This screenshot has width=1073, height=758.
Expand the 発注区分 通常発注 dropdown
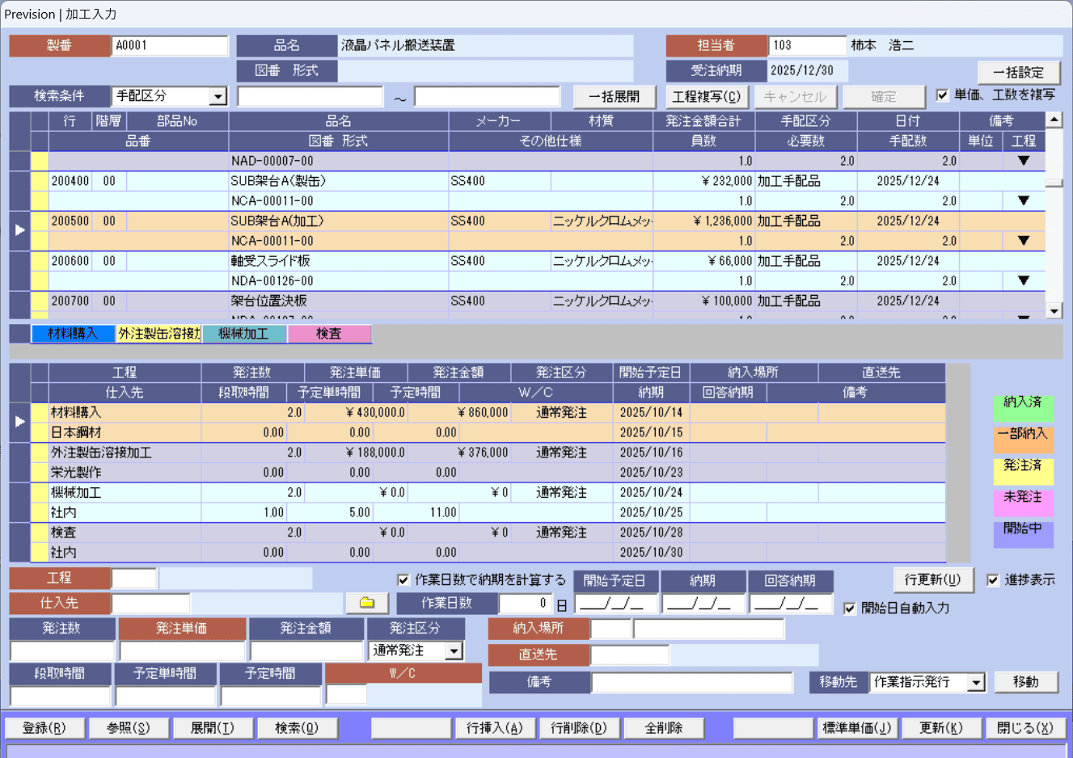(x=454, y=651)
